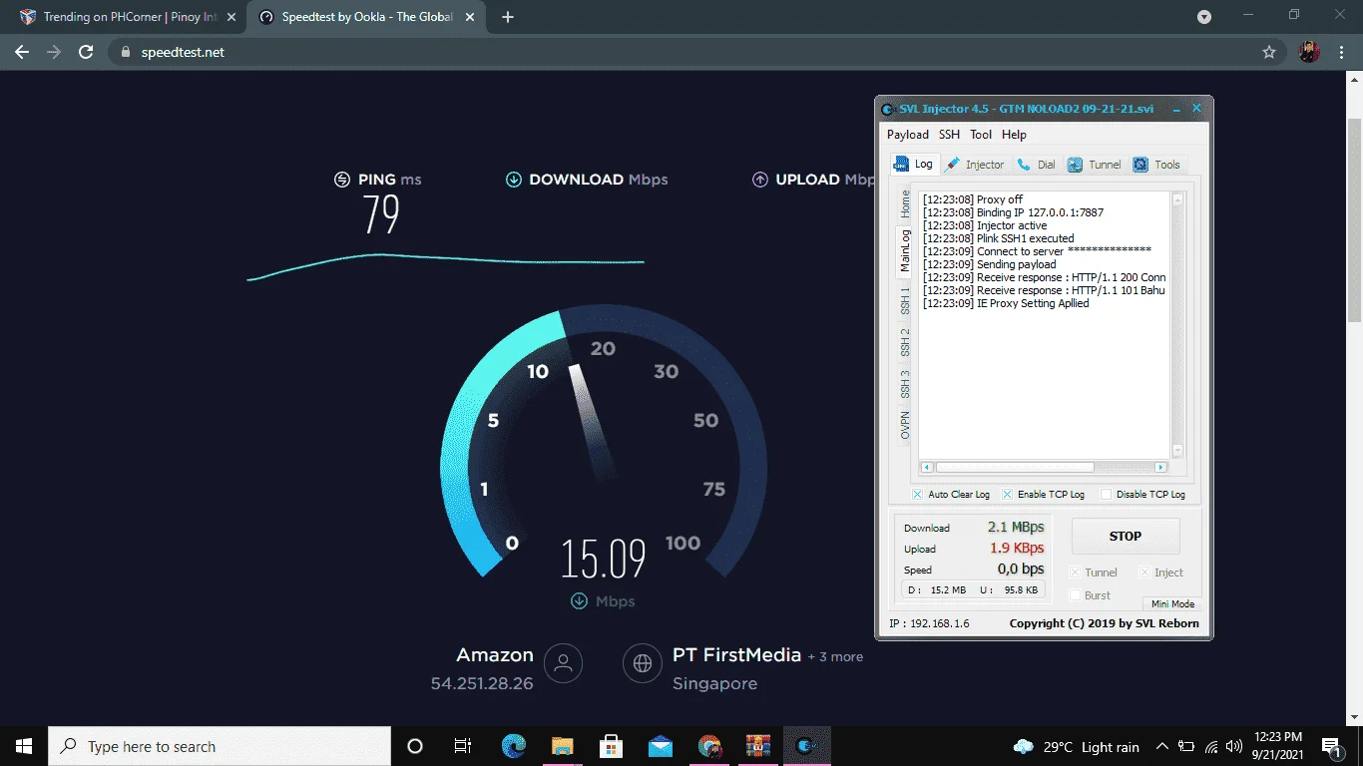Toggle the Enable TCP Log checkbox
This screenshot has height=766, width=1363.
tap(1007, 495)
